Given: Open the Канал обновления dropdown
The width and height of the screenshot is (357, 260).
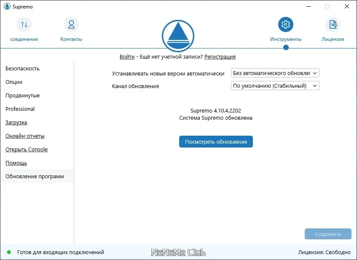Looking at the screenshot, I should coord(275,86).
